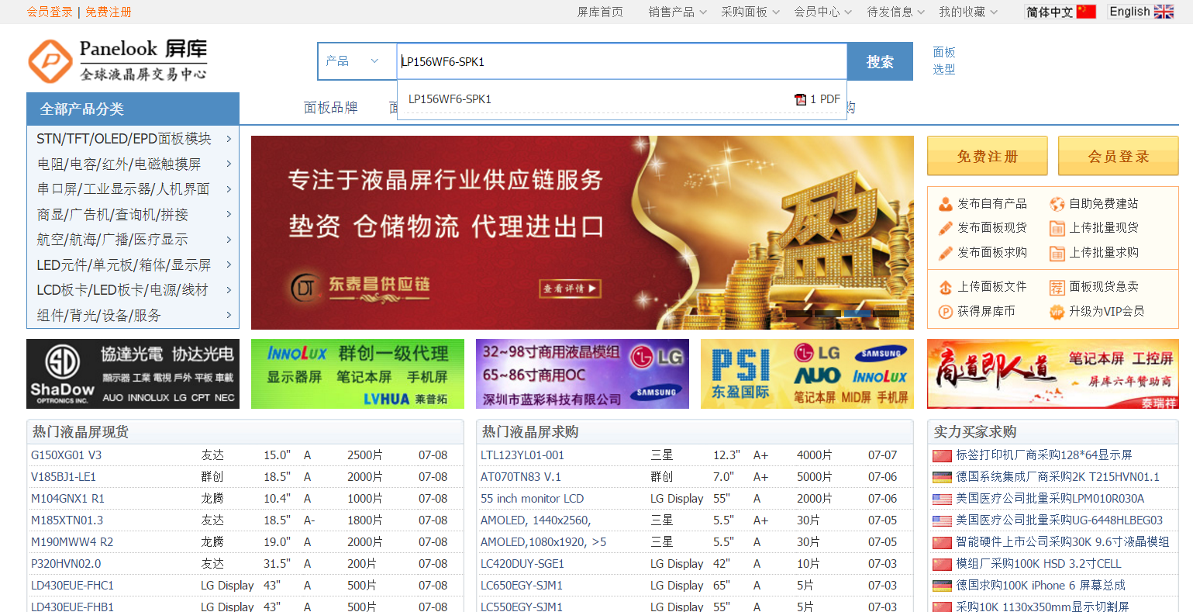The width and height of the screenshot is (1193, 612).
Task: Click China flag beside 模组厂采购100K HSD
Action: point(942,564)
